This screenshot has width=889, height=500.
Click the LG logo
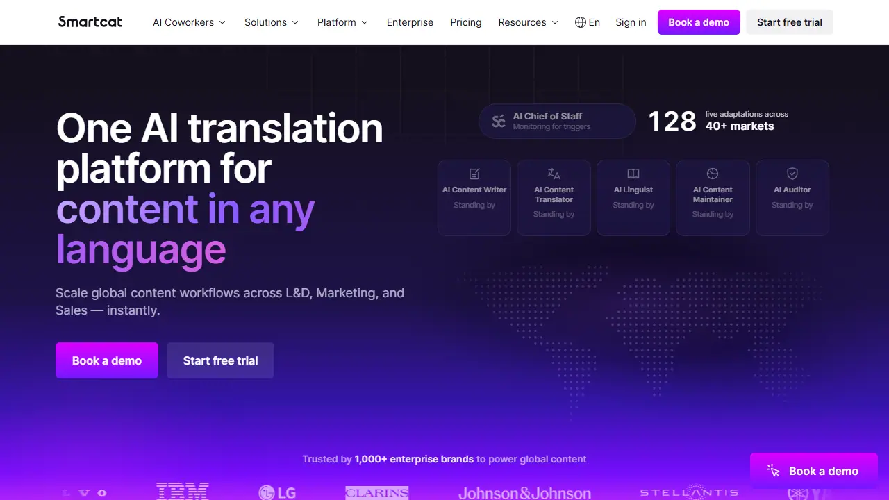(x=277, y=492)
